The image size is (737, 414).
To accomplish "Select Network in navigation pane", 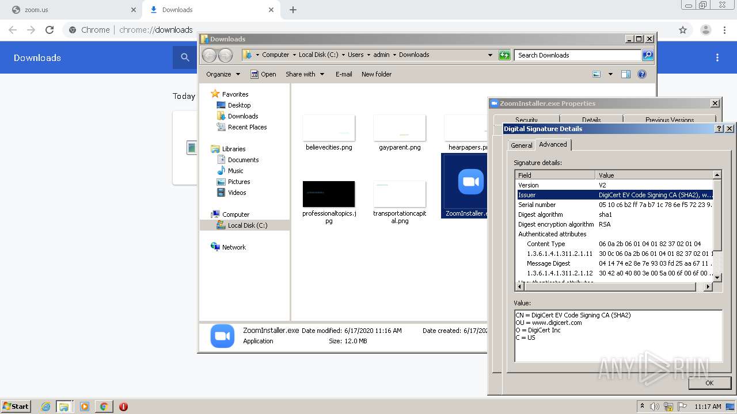I will pos(234,247).
